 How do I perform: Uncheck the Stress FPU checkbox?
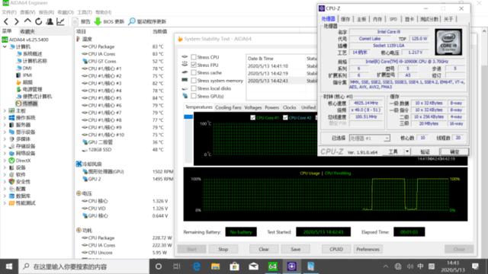click(x=194, y=65)
